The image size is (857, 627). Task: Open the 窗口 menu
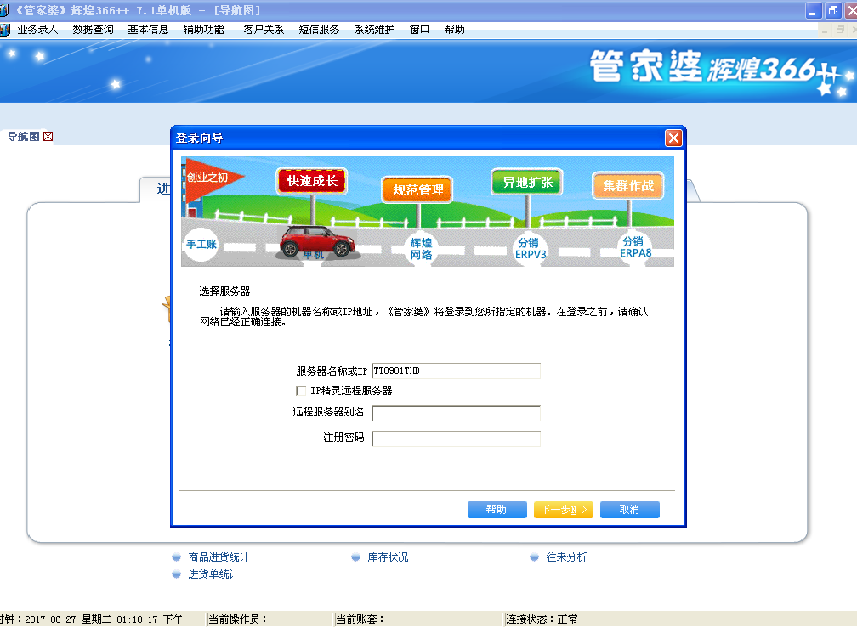419,30
